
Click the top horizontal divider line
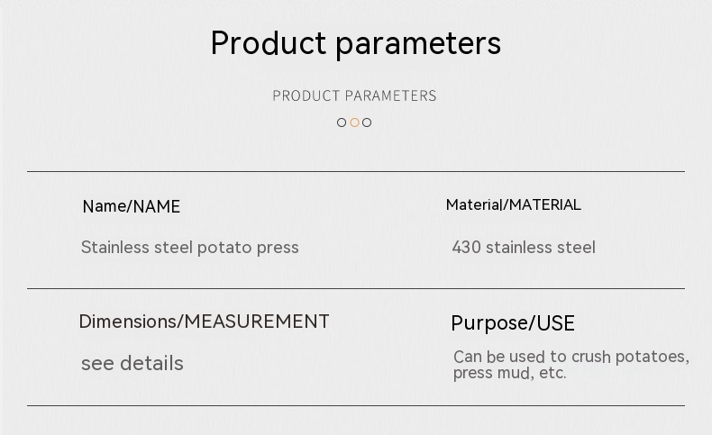pyautogui.click(x=355, y=171)
